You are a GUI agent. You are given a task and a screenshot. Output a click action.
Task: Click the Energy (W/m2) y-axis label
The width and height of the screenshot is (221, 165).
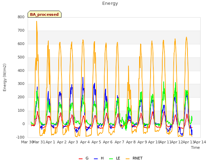[x=4, y=77]
